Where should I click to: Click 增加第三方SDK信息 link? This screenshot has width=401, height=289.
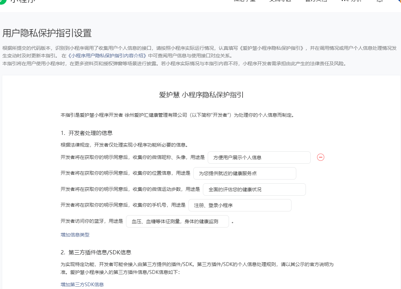tap(82, 285)
